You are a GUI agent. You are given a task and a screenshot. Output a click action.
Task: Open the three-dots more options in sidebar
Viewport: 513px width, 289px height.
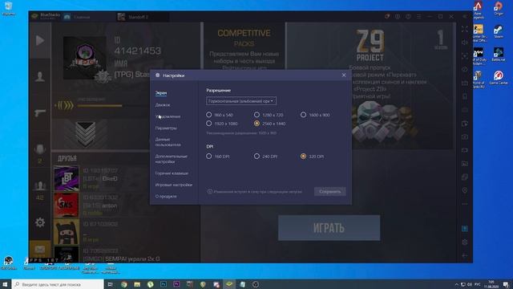[x=465, y=204]
